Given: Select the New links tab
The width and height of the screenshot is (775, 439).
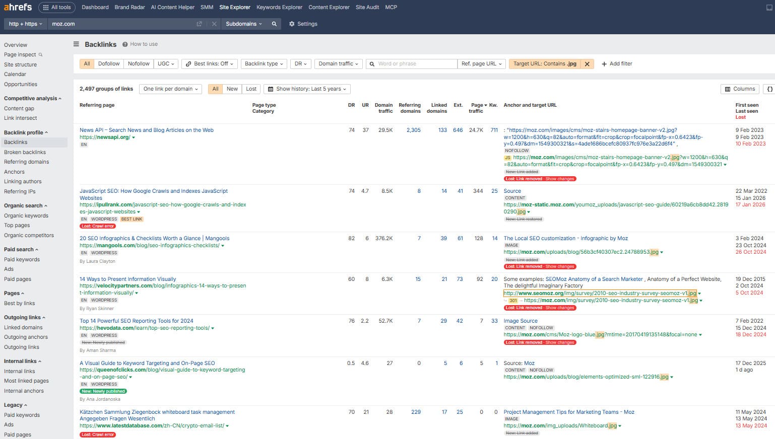Looking at the screenshot, I should click(x=232, y=89).
